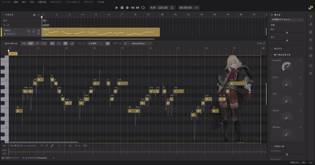Open the ファイル menu
The width and height of the screenshot is (315, 165).
pyautogui.click(x=6, y=2)
